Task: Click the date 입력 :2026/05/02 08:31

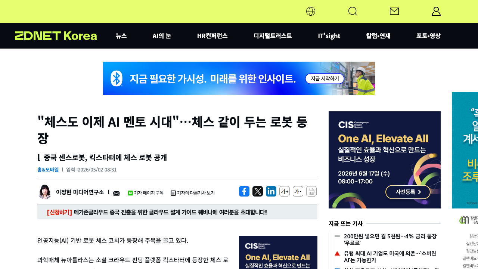Action: (x=91, y=170)
